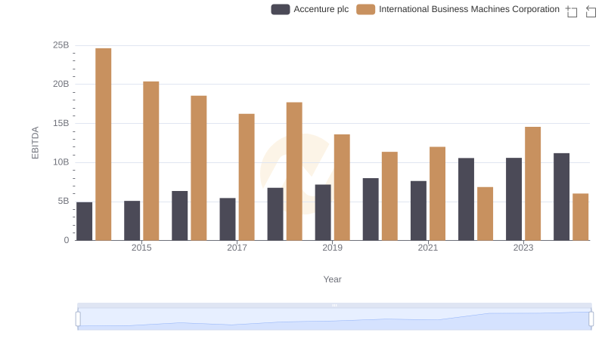Select the Accenture bar for 2024
Viewport: 605px width, 348px height.
[x=561, y=197]
